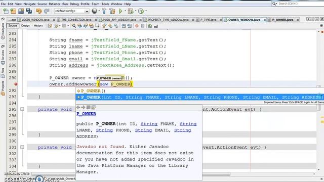Click the Previous Bookmark icon
The image size is (324, 182).
tap(104, 26)
